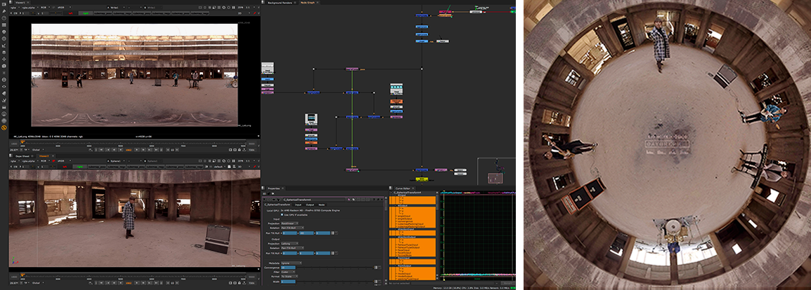Viewport: 811px width, 290px height.
Task: Play forward in Viewer1 timeline
Action: click(x=136, y=150)
